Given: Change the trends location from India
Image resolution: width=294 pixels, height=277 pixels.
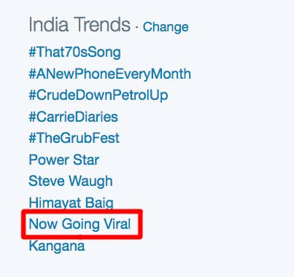Looking at the screenshot, I should click(x=166, y=27).
